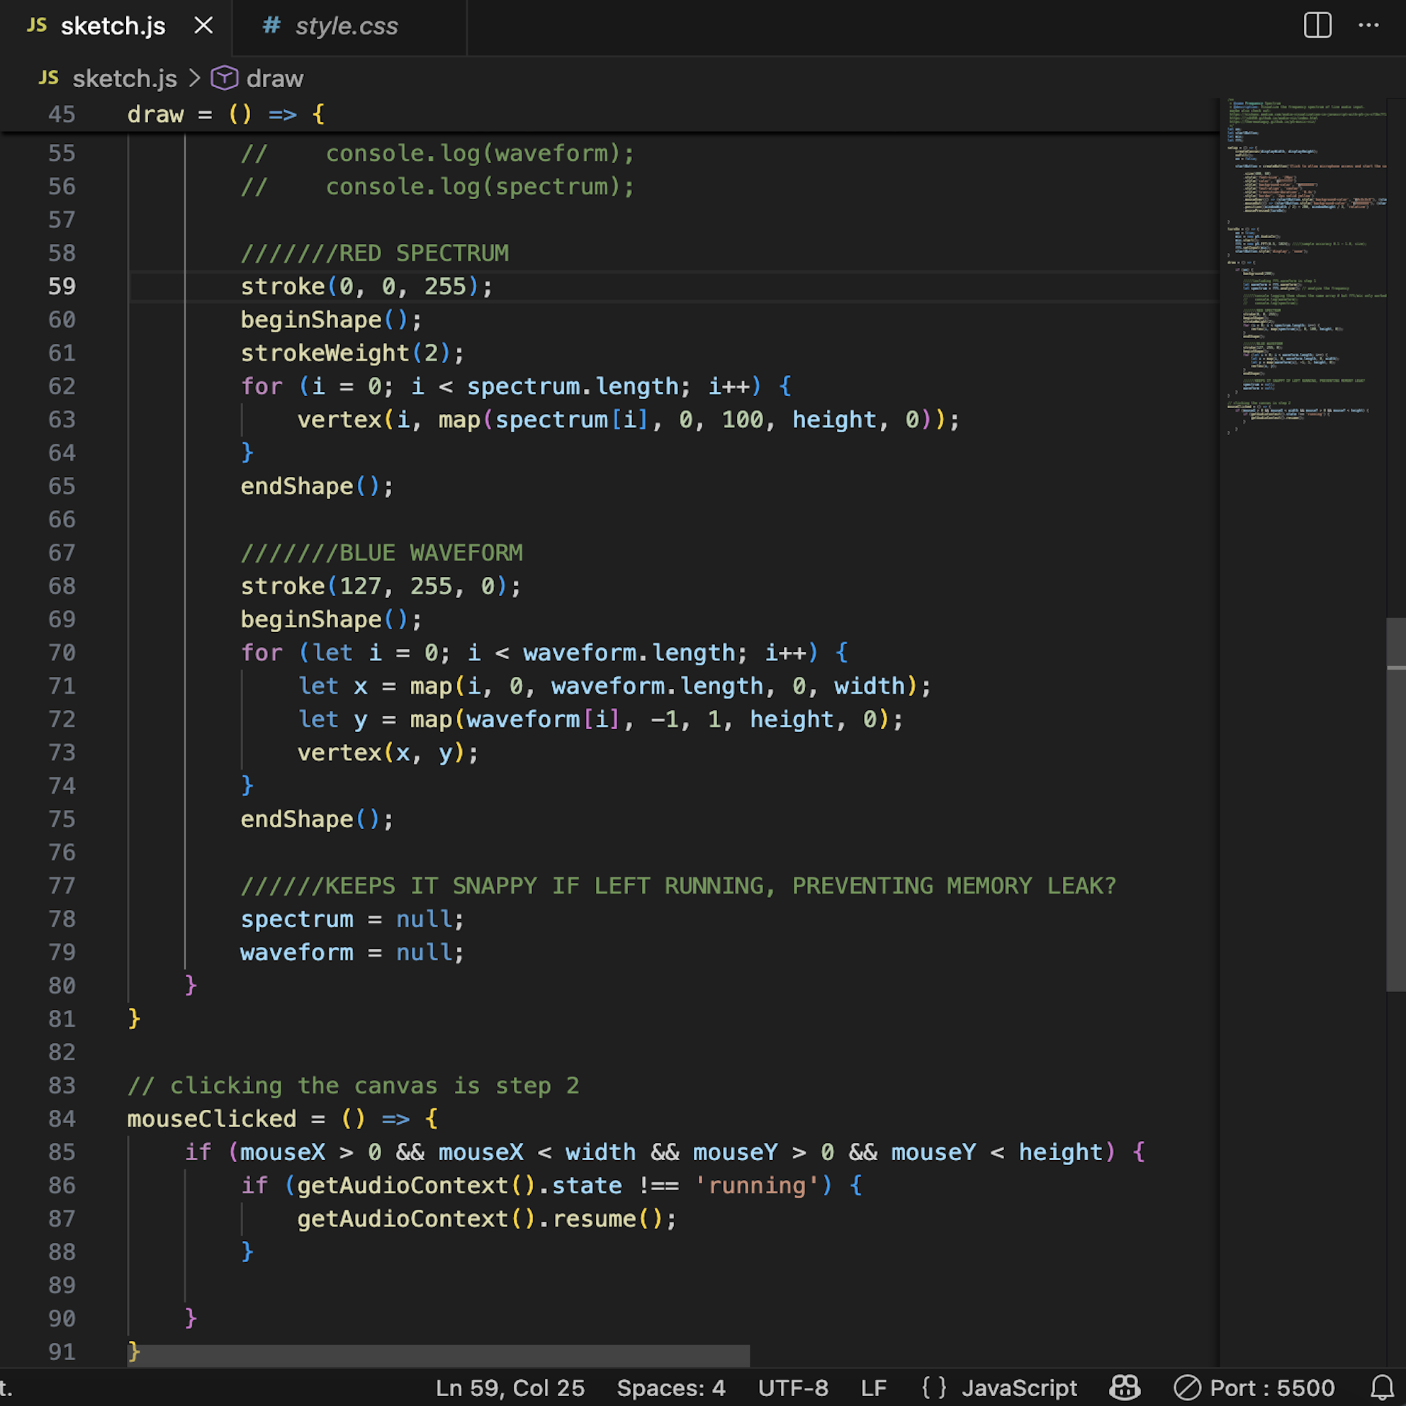Image resolution: width=1406 pixels, height=1406 pixels.
Task: Click the style.css hash file icon
Action: click(271, 26)
